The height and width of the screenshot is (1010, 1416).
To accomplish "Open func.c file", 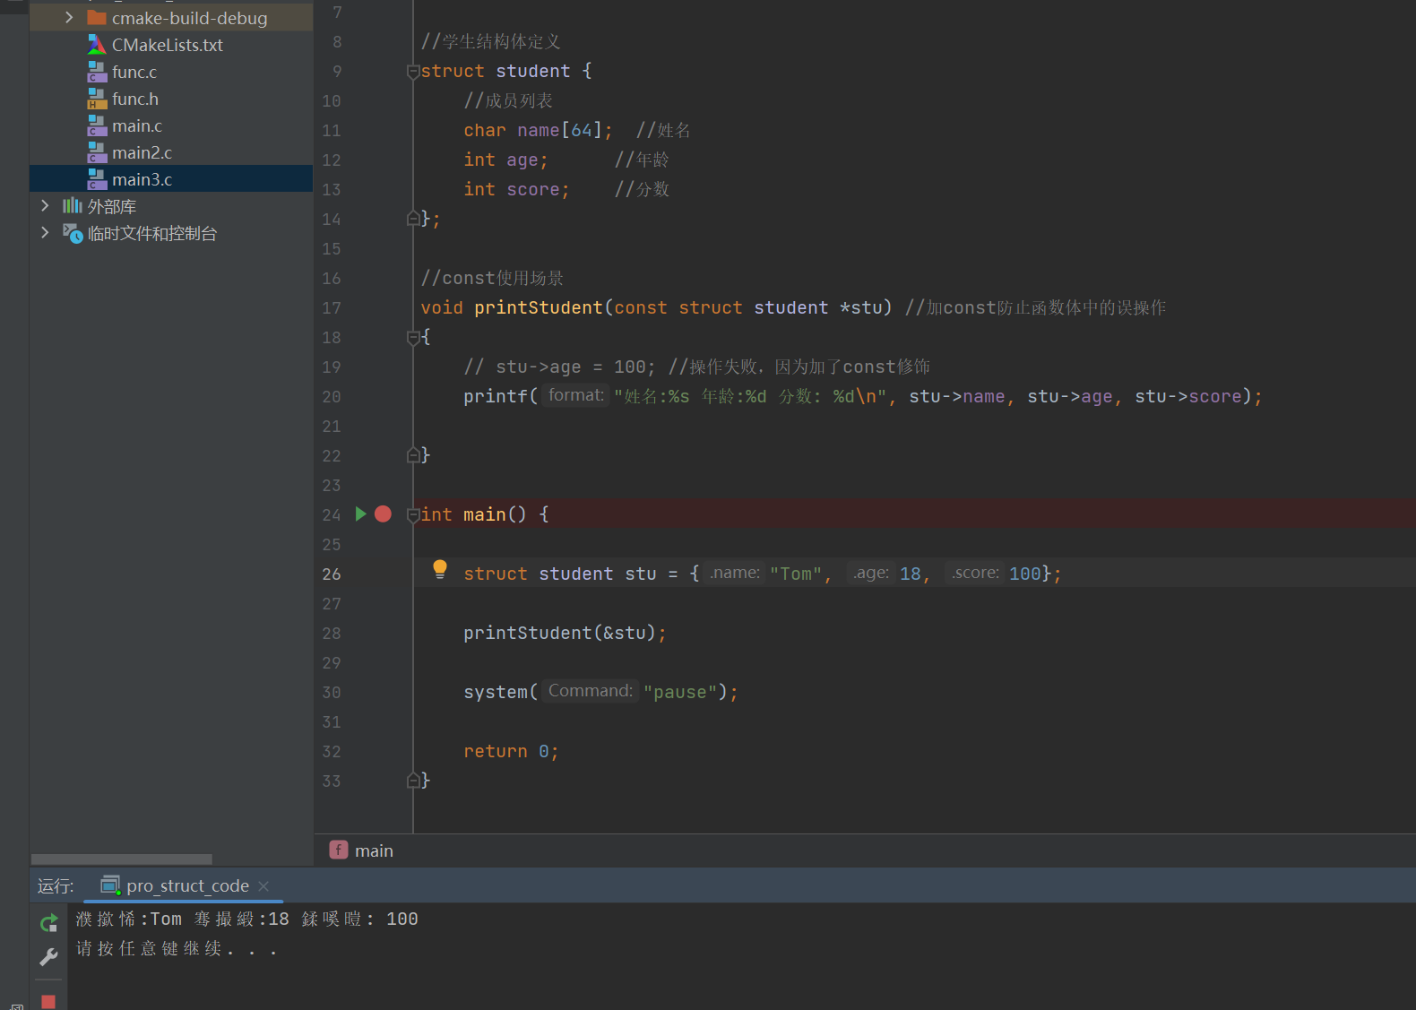I will (x=134, y=72).
